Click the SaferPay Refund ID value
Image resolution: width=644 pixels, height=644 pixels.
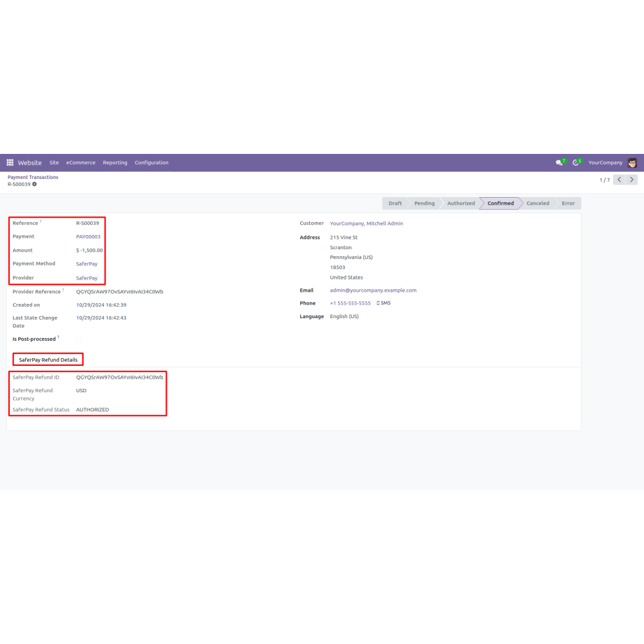(120, 377)
